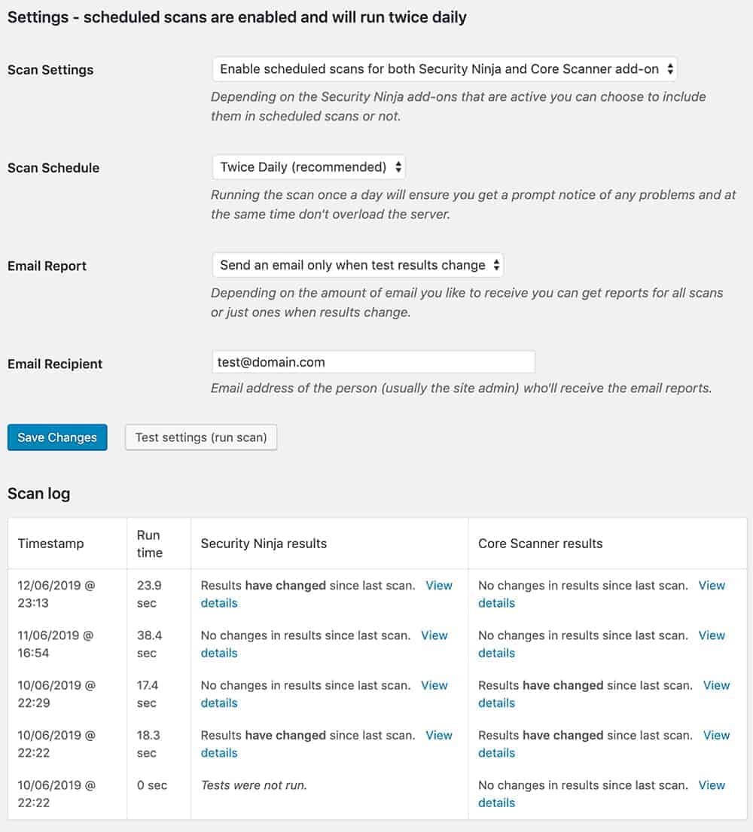Click the Scan Settings label
Image resolution: width=753 pixels, height=832 pixels.
coord(50,70)
